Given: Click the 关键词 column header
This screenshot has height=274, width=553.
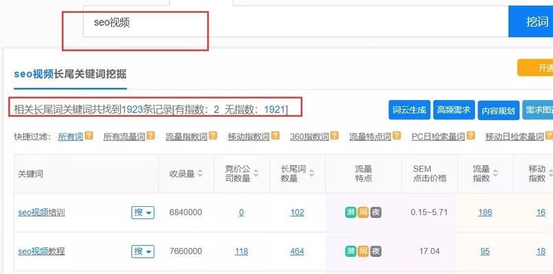Looking at the screenshot, I should coord(30,173).
